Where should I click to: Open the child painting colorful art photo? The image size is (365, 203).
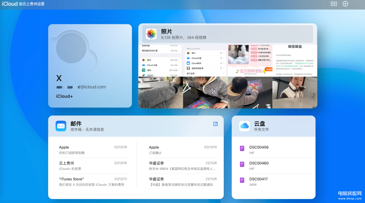(250, 93)
